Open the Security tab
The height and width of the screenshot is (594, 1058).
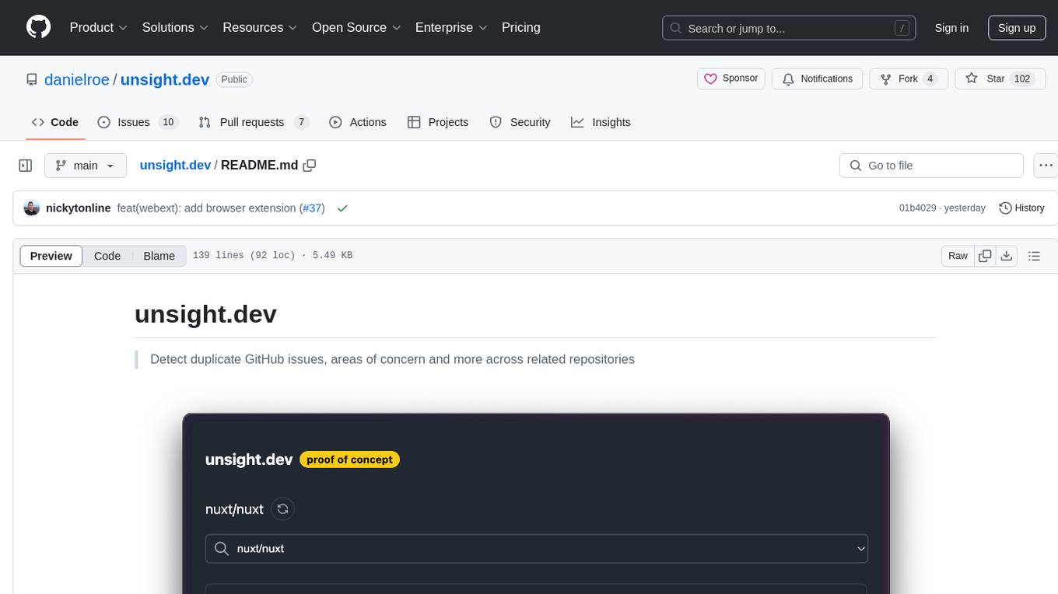pos(520,122)
